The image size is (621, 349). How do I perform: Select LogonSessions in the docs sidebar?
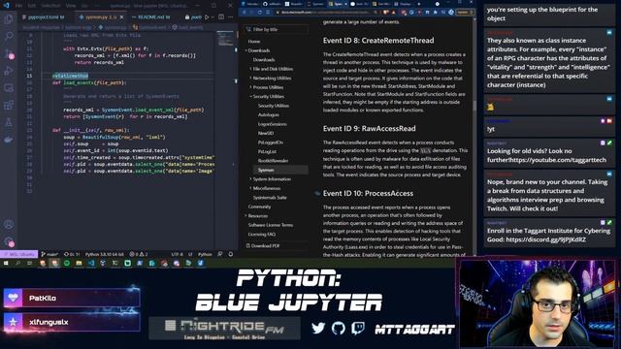(x=272, y=124)
